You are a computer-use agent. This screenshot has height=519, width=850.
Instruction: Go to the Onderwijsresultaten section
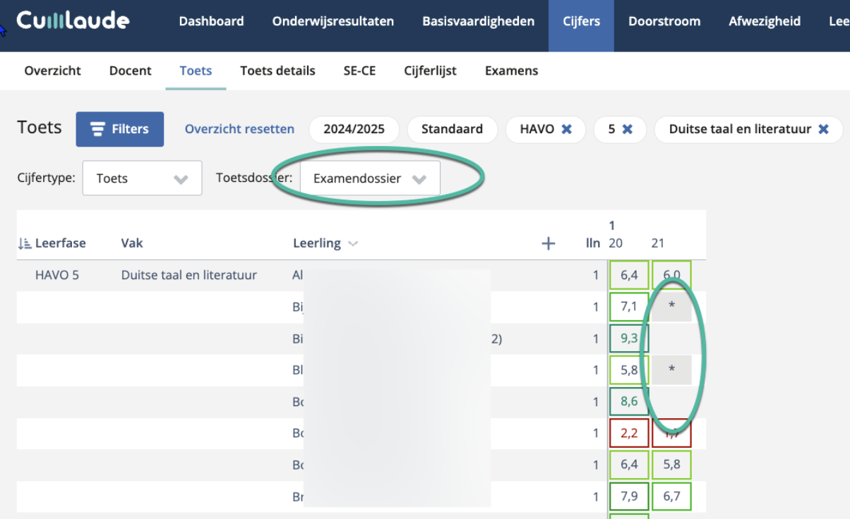coord(333,21)
